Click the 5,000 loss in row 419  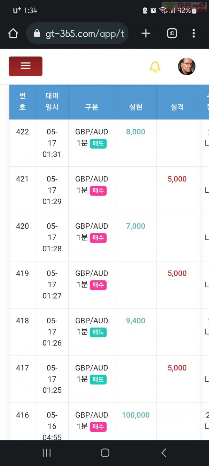[x=177, y=273]
